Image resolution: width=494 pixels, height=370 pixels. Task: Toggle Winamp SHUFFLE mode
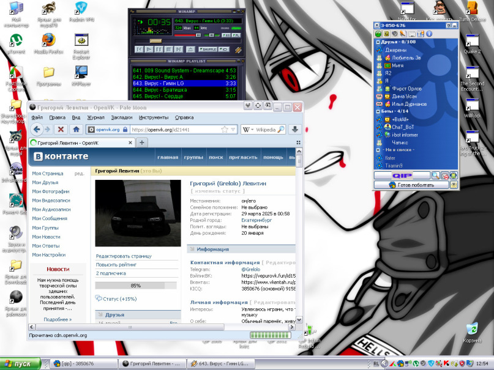[x=208, y=50]
